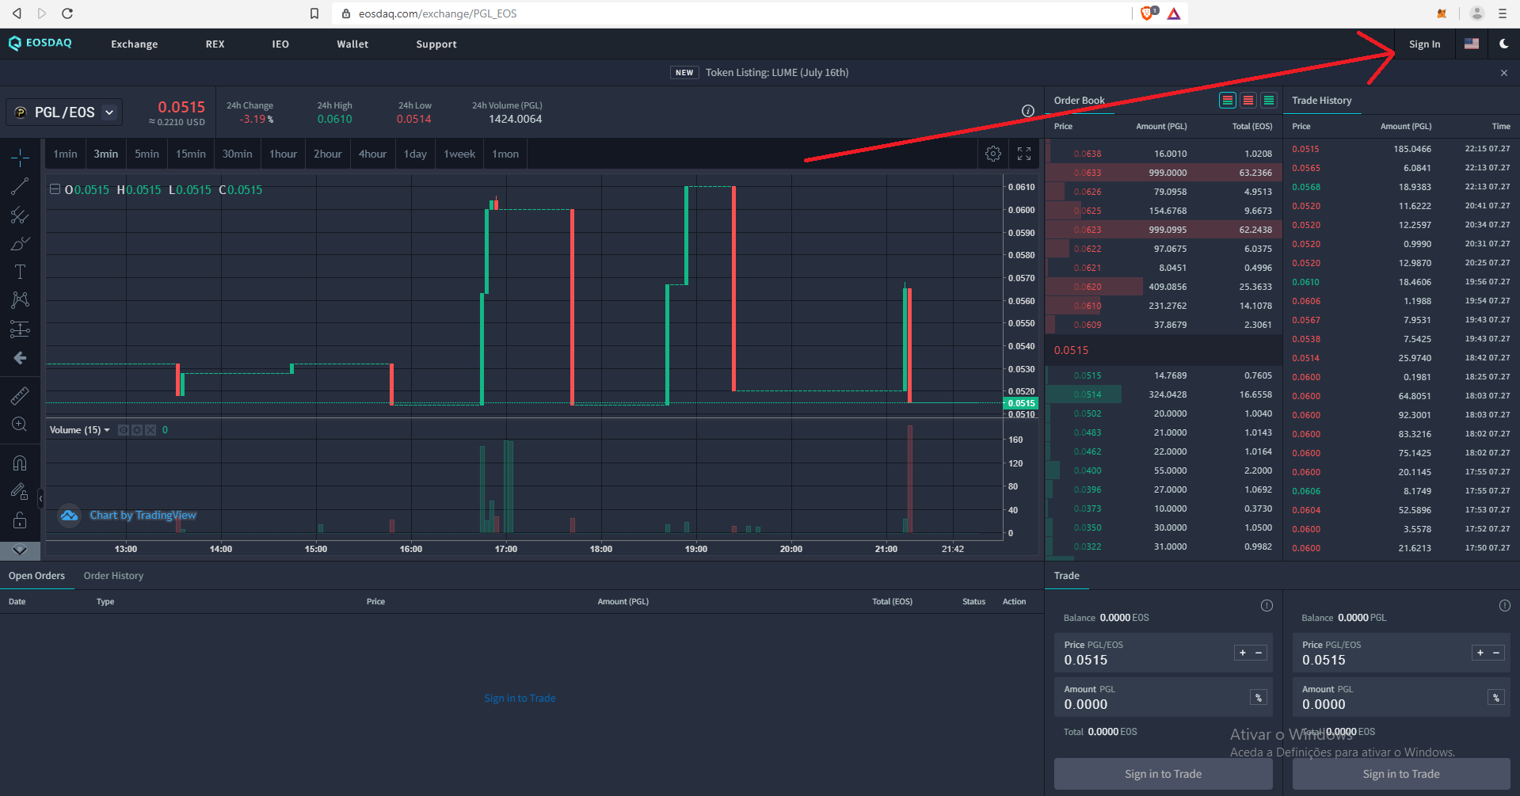This screenshot has width=1520, height=796.
Task: Show both buy and sell orders
Action: 1228,100
